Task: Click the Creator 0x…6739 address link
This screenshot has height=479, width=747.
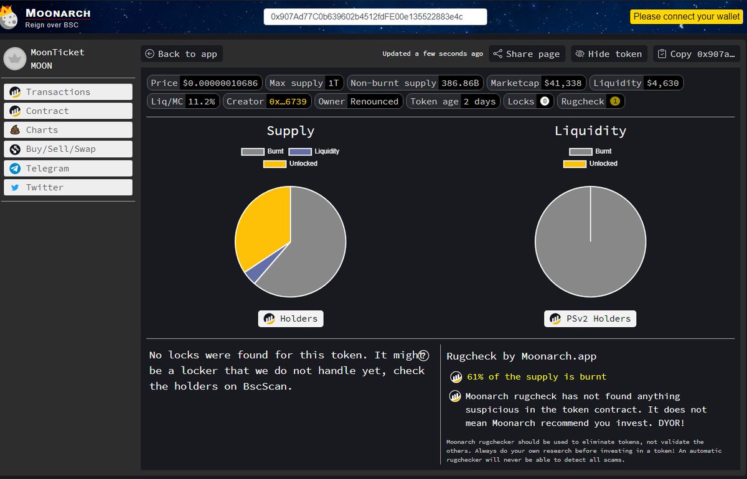Action: 288,101
